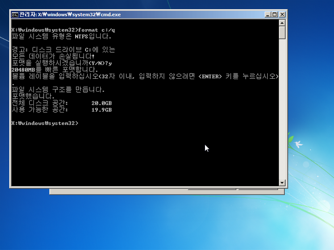Click the vertical scrollbar thumb
The width and height of the screenshot is (334, 250).
282,33
